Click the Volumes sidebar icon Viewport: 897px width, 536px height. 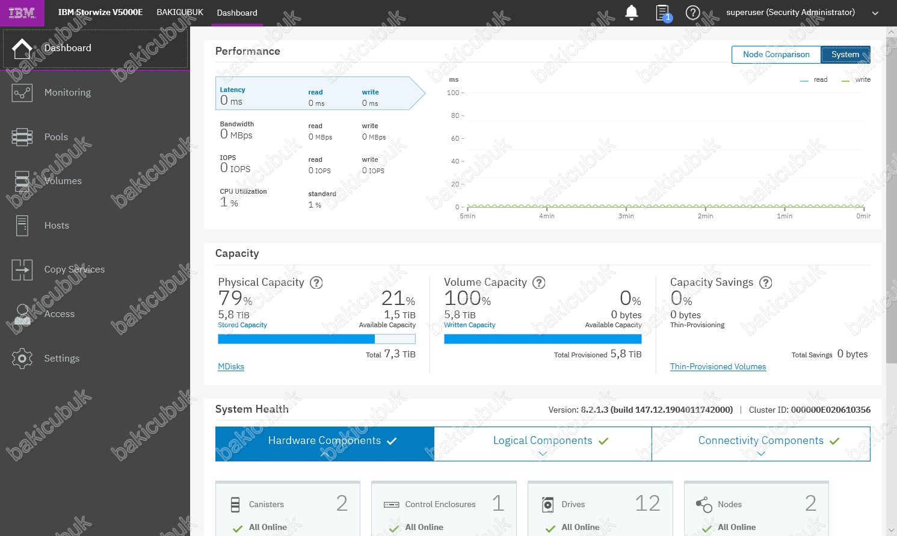point(22,181)
